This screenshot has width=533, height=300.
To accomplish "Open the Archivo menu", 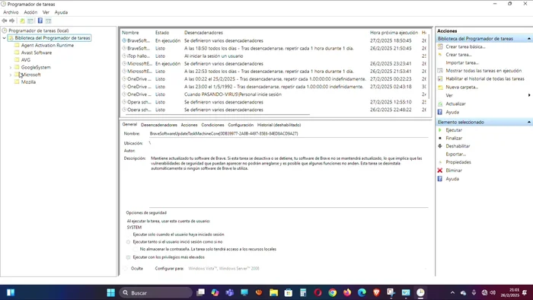I will pos(11,12).
